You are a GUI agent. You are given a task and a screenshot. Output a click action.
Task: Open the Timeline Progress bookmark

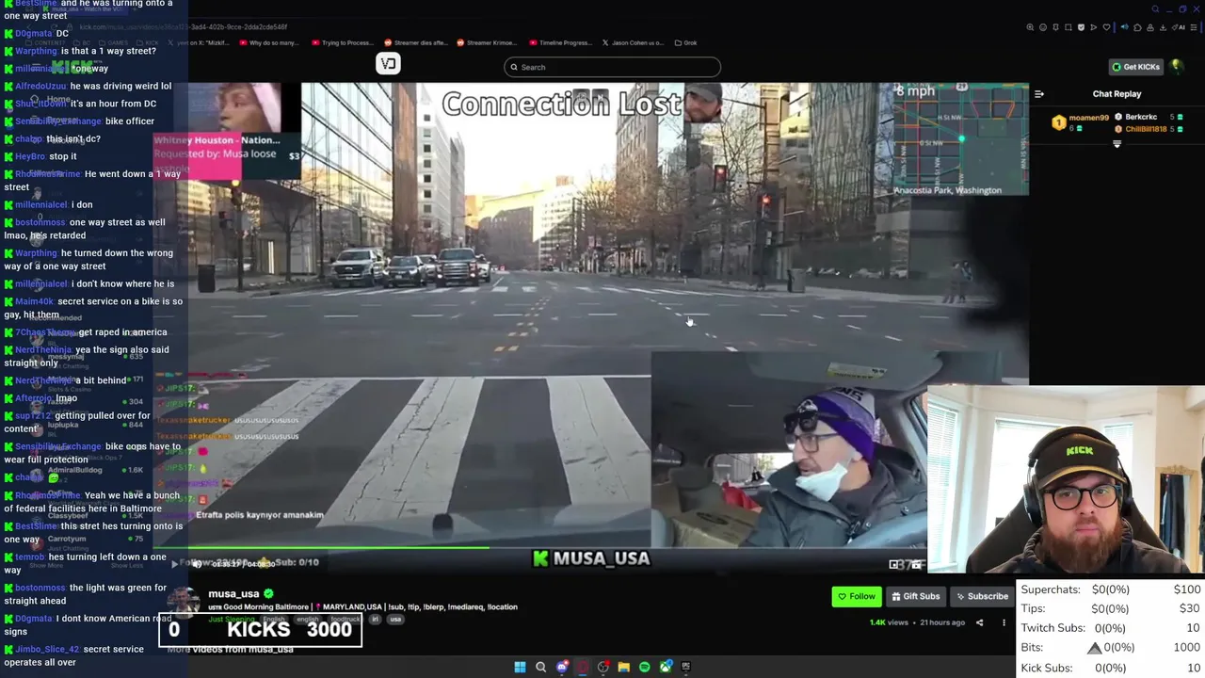pos(560,42)
